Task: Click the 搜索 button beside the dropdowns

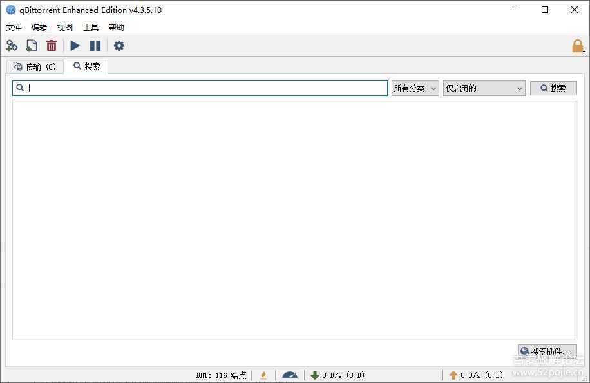Action: click(553, 88)
